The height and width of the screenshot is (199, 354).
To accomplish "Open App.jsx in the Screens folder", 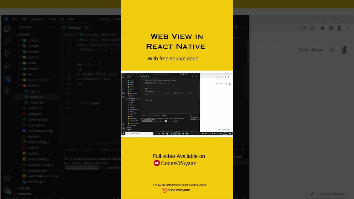I will pyautogui.click(x=132, y=97).
